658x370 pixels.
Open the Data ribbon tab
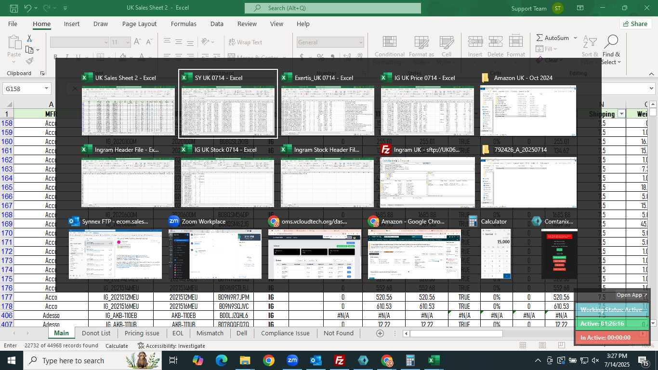(217, 24)
